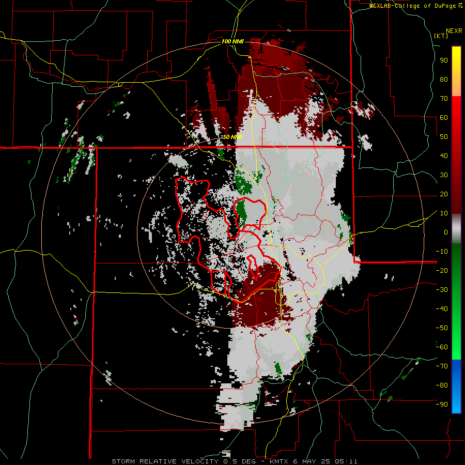Click the 60 knot scale label

point(444,117)
